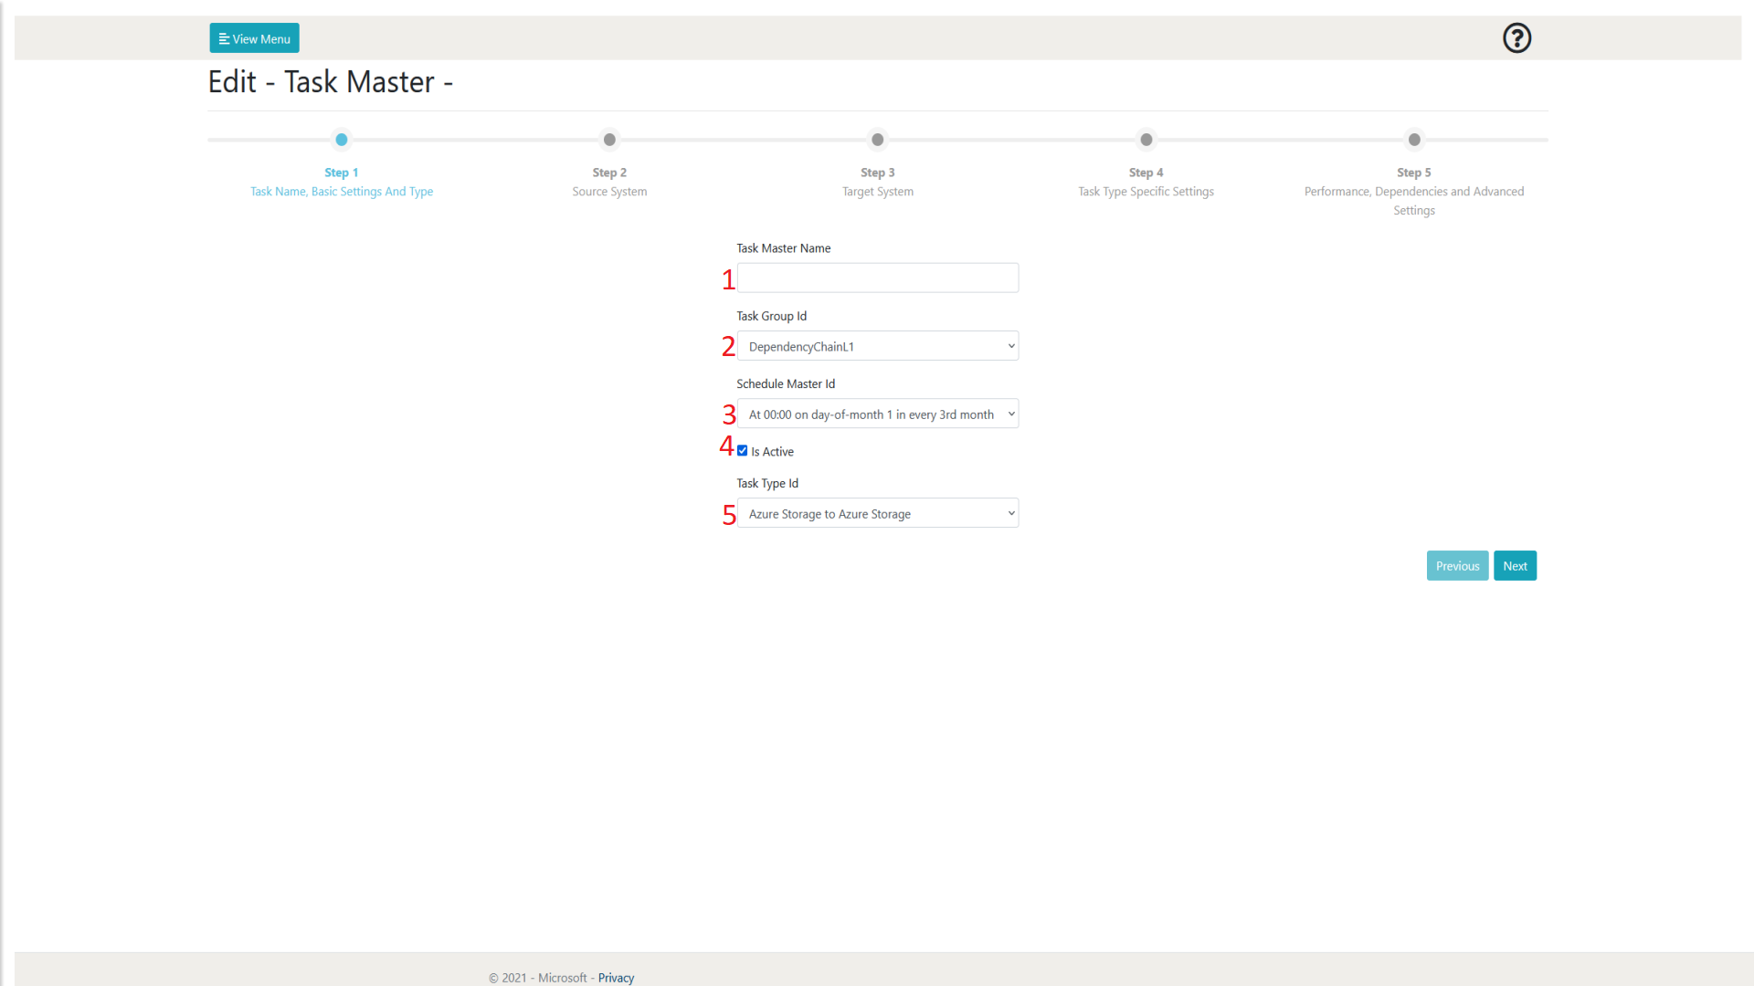This screenshot has width=1754, height=986.
Task: Select Step 4 Task Type Specific Settings
Action: [x=1146, y=183]
